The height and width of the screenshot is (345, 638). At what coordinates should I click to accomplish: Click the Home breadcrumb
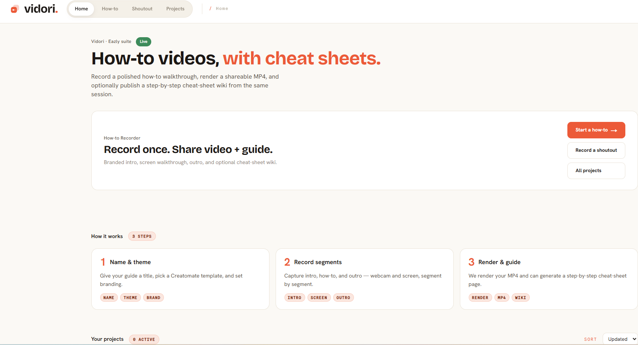pos(222,8)
